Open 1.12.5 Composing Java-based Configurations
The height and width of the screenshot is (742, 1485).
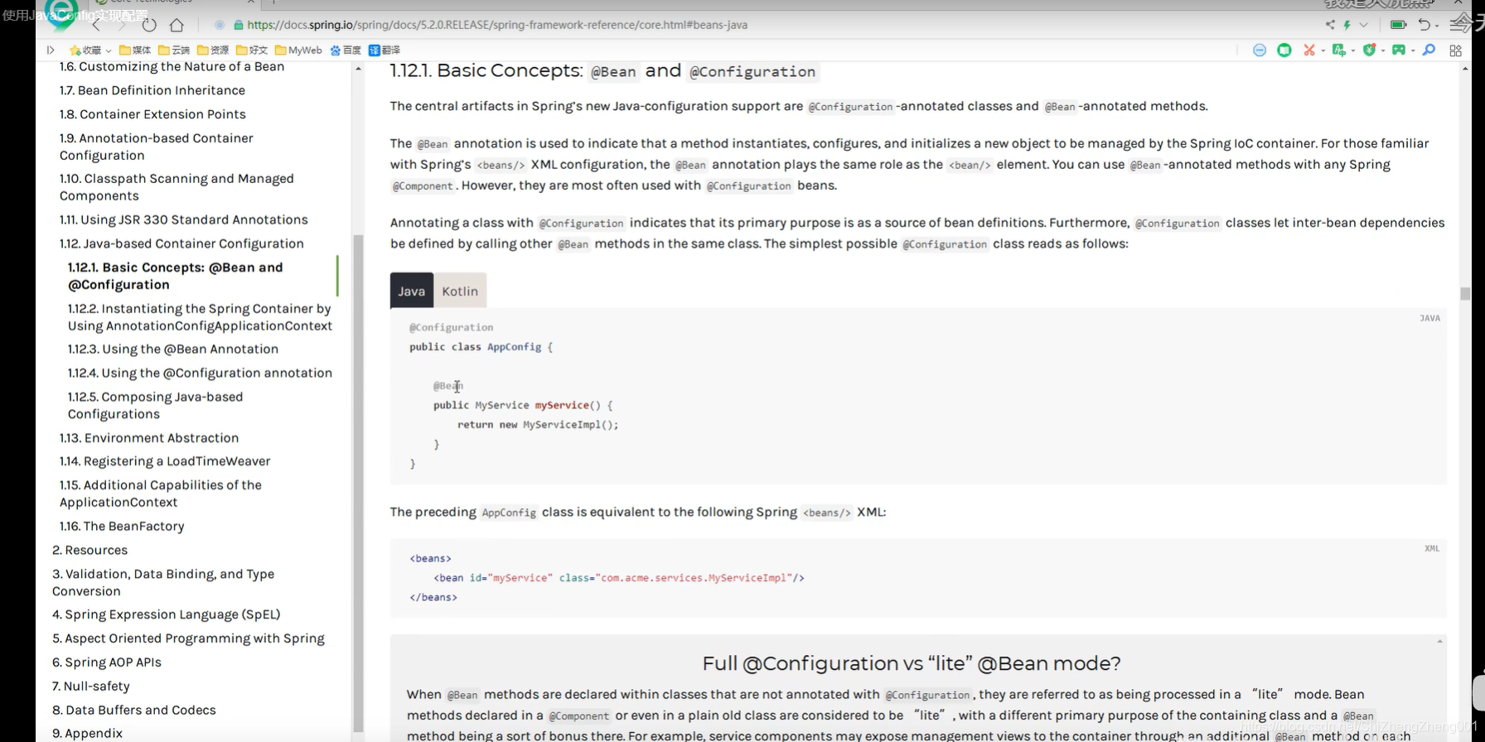[x=156, y=406]
